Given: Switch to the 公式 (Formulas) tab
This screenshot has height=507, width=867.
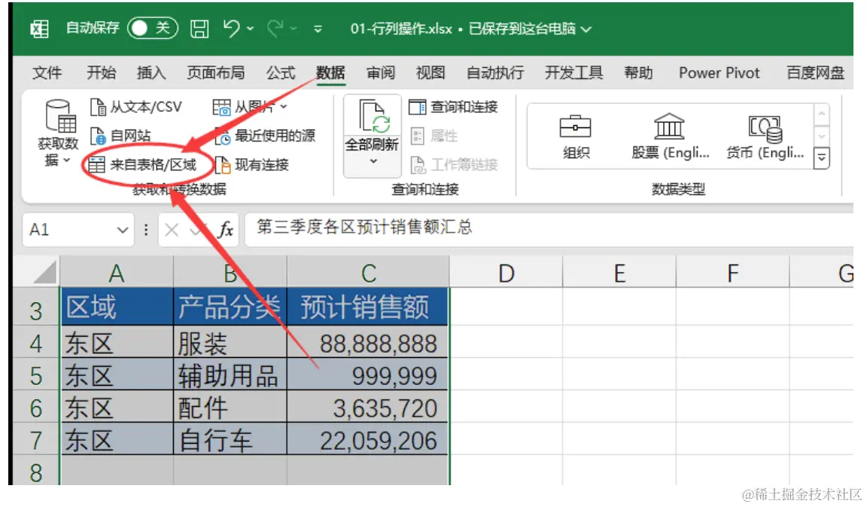Looking at the screenshot, I should [x=281, y=72].
